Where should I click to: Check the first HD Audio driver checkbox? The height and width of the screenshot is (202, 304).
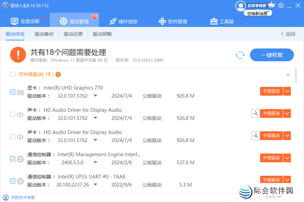13,114
